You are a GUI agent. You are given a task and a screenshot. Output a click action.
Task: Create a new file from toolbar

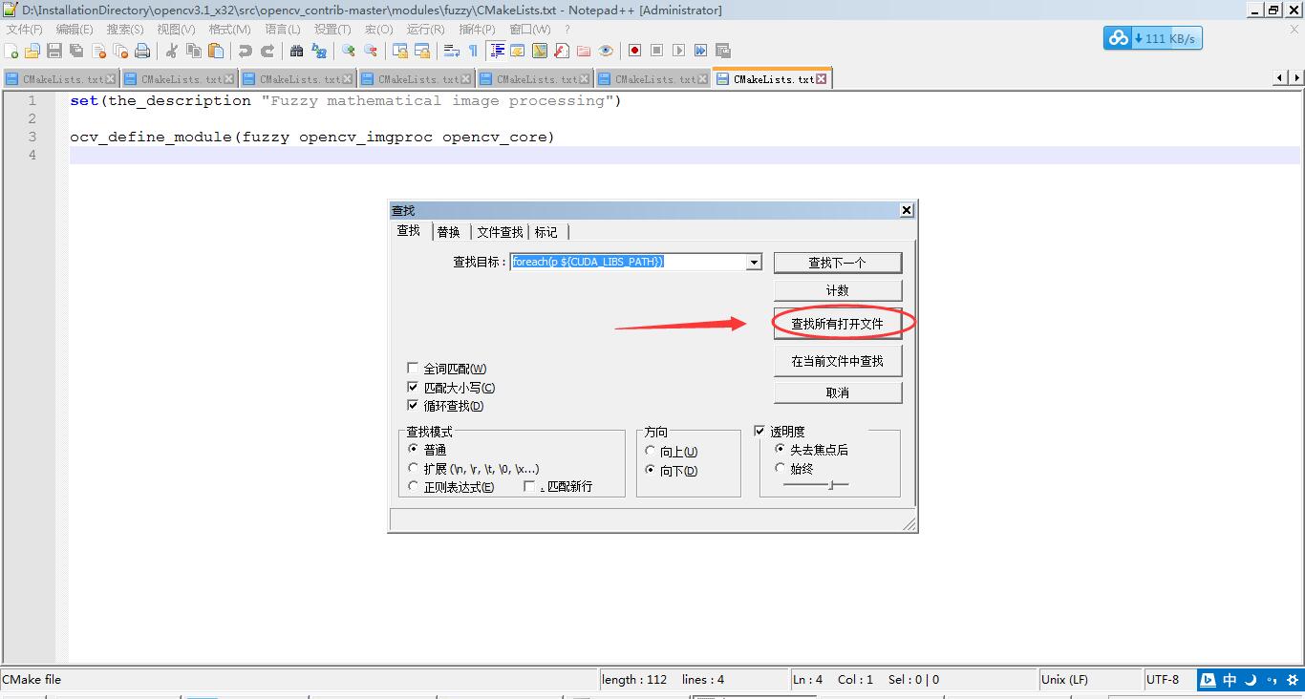pyautogui.click(x=11, y=51)
